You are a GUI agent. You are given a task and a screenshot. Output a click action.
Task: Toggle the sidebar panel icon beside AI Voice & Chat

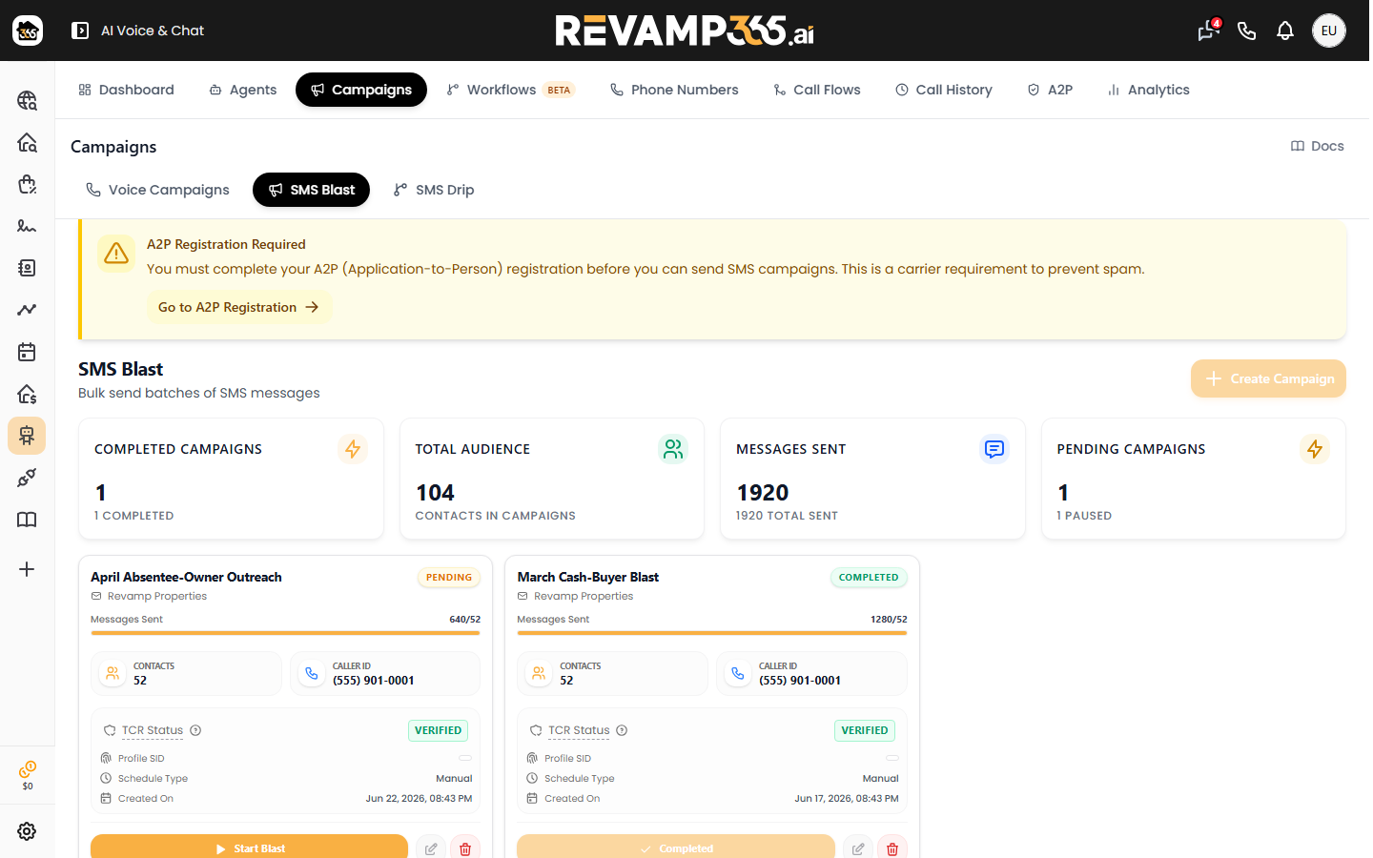point(80,31)
